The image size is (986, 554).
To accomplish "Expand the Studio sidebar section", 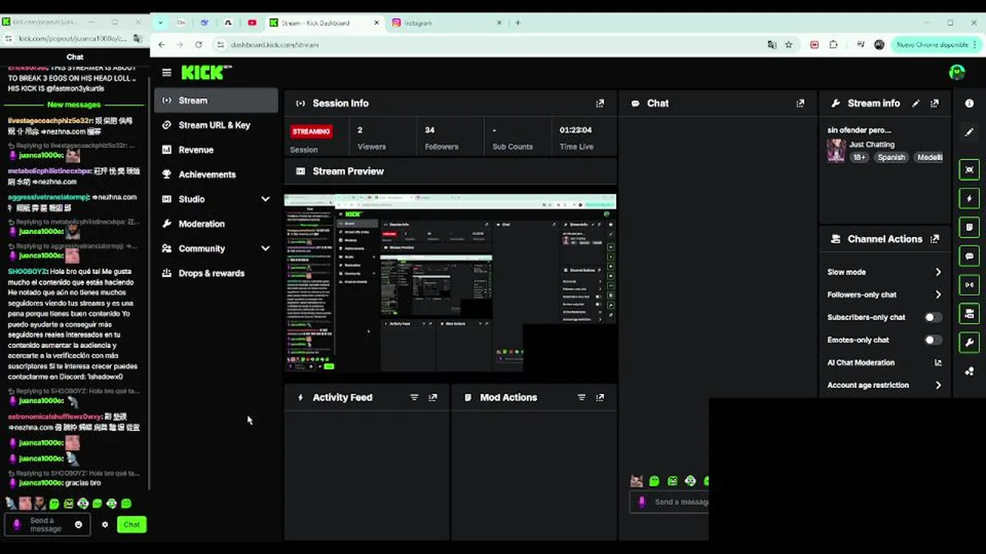I will coord(265,199).
